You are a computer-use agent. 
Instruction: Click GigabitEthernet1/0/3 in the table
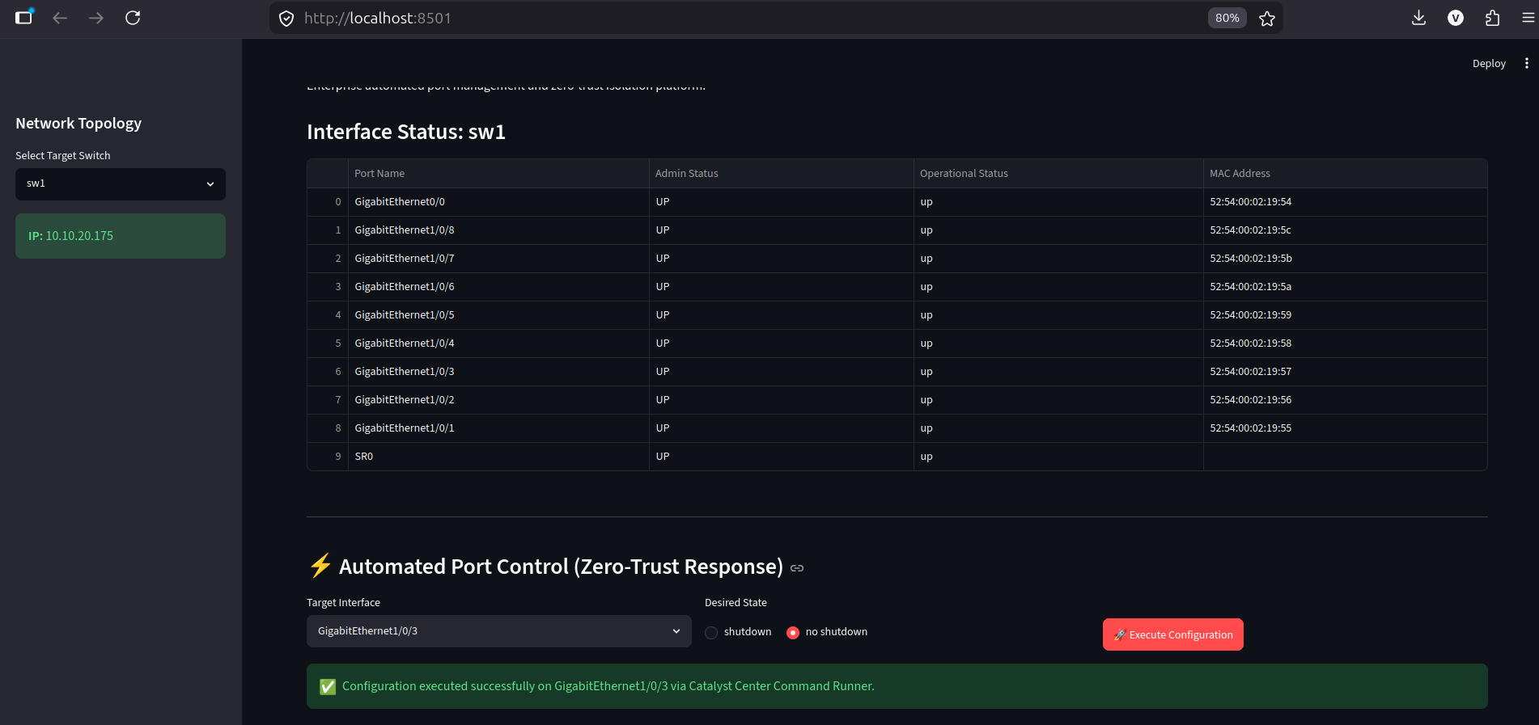[498, 372]
